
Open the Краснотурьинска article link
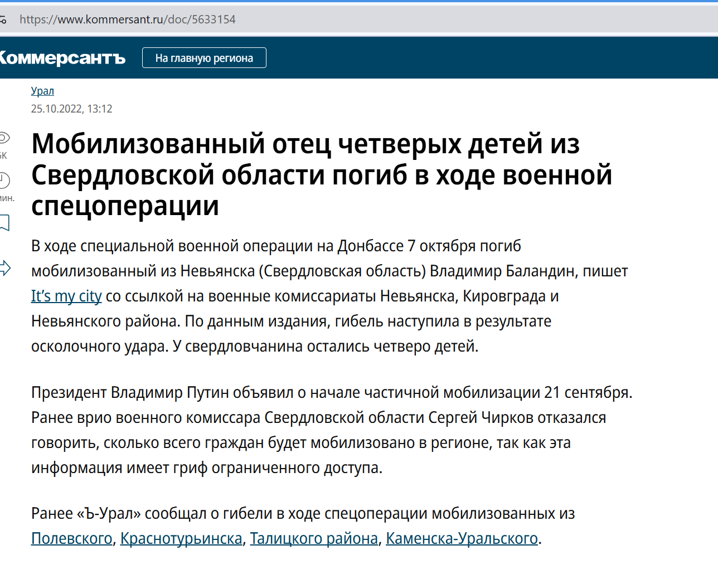[x=181, y=538]
